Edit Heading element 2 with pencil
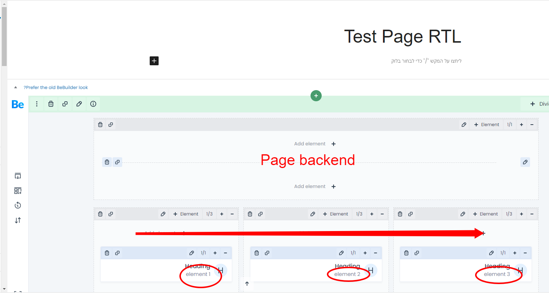Image resolution: width=549 pixels, height=293 pixels. click(341, 253)
